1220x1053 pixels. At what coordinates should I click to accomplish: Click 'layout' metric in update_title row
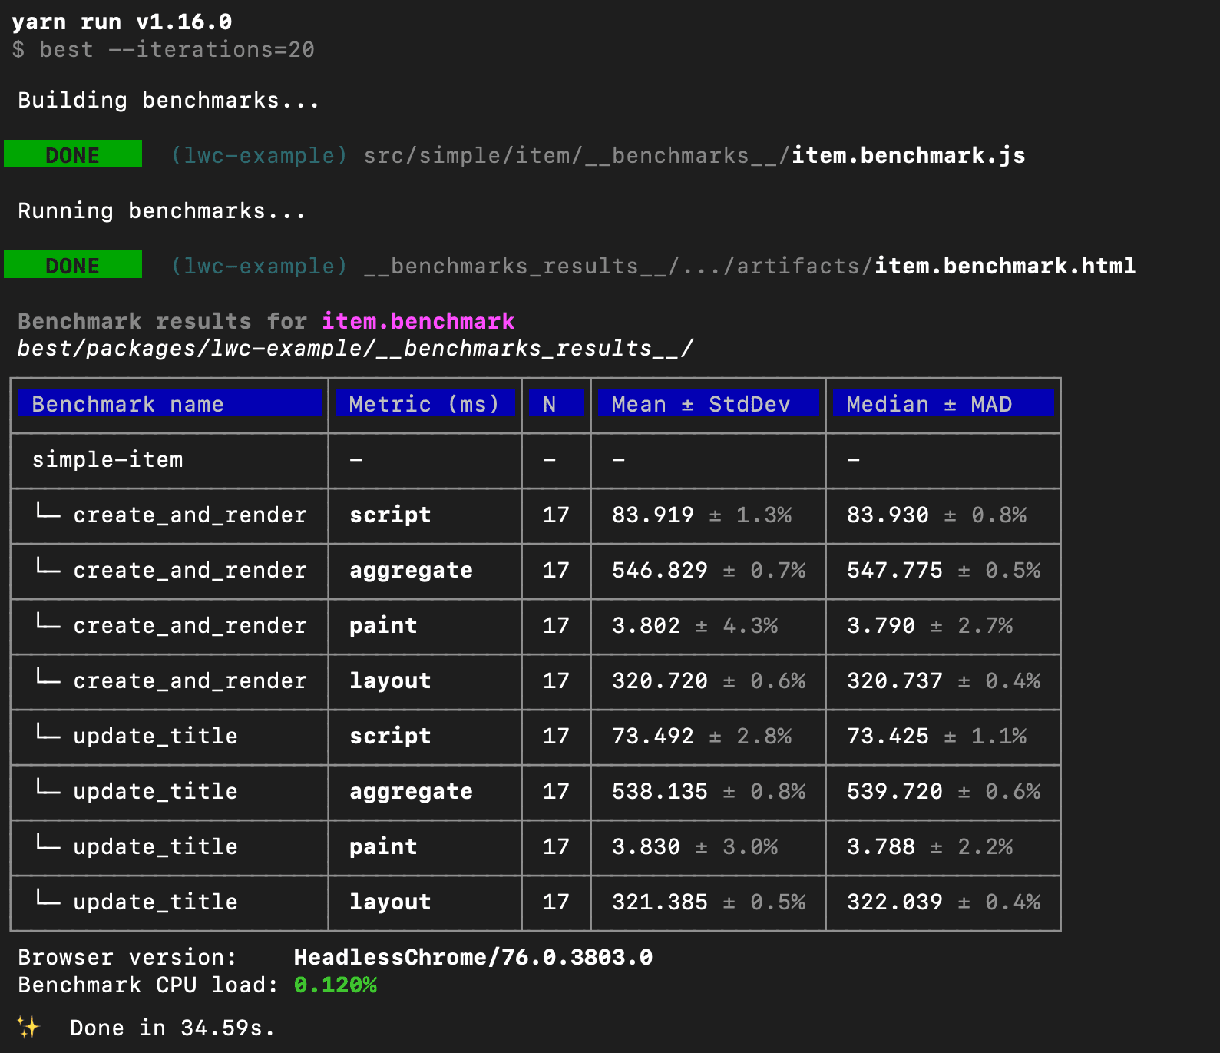pos(390,902)
